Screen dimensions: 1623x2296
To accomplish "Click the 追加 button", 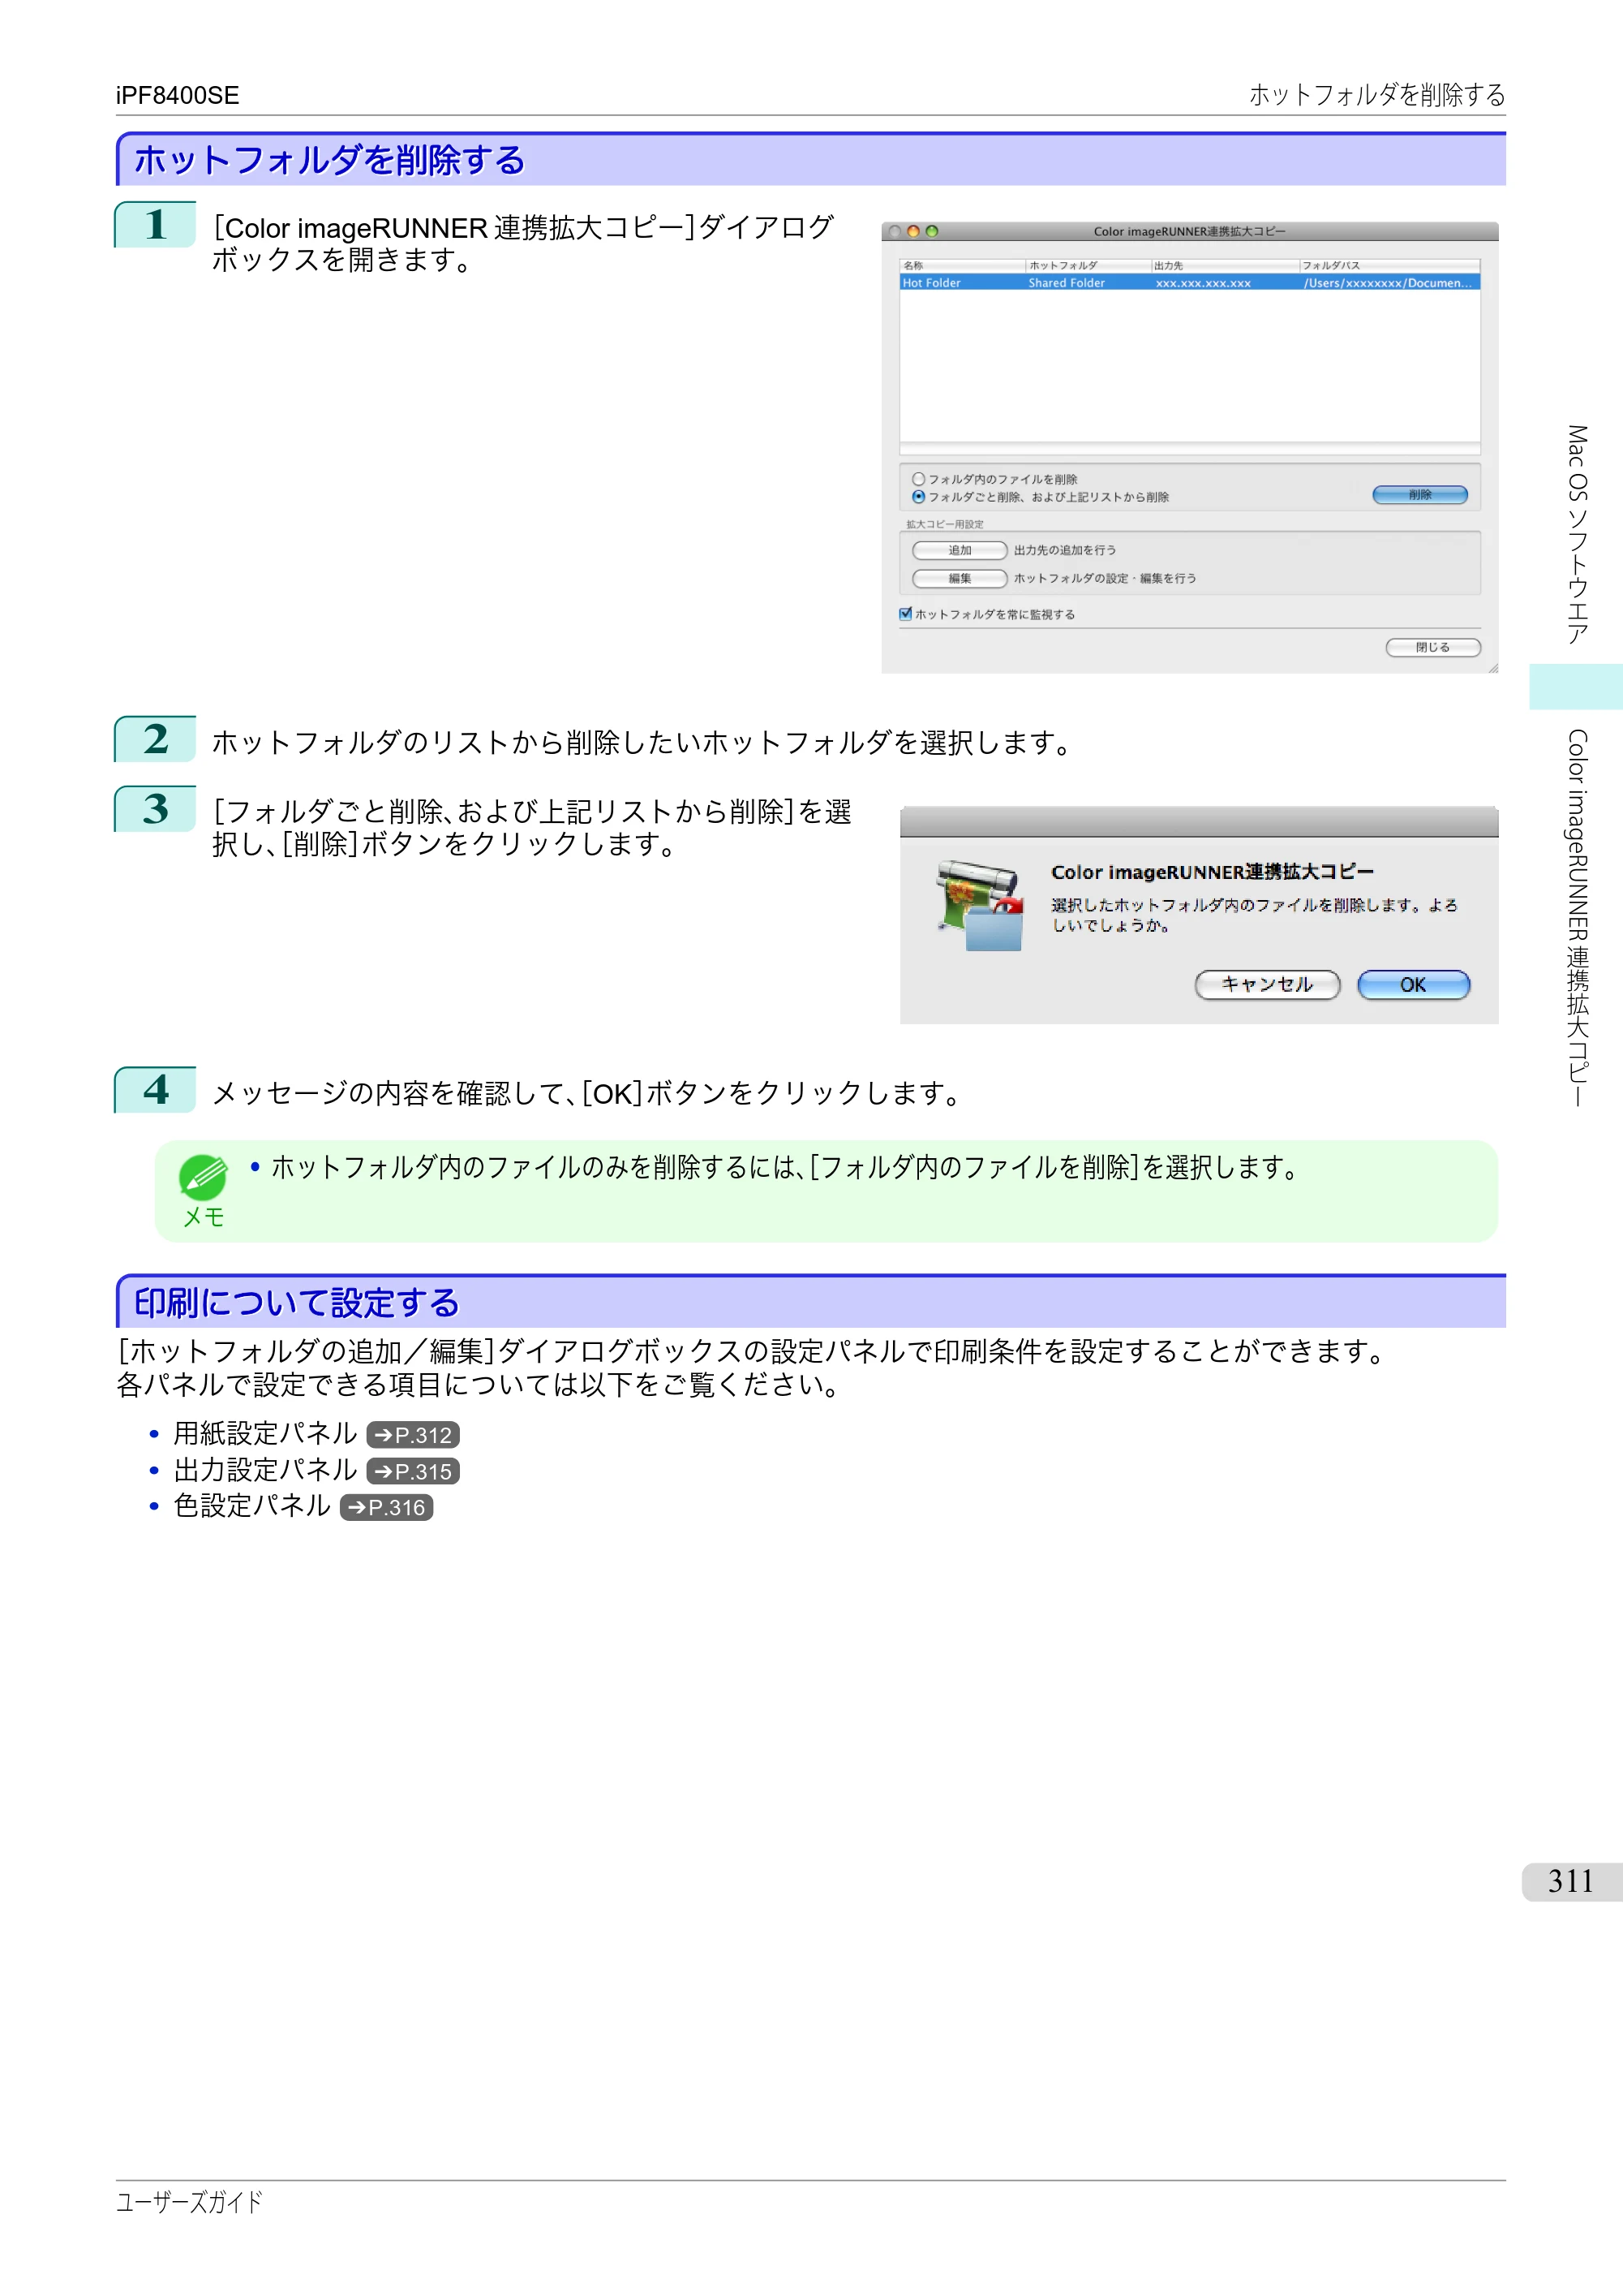I will click(960, 551).
